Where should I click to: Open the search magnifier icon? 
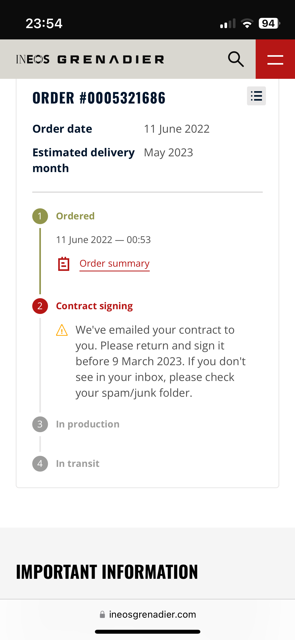tap(236, 59)
